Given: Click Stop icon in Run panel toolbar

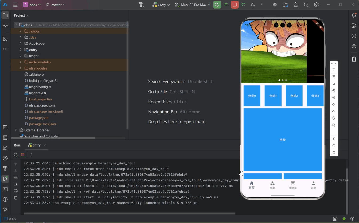Looking at the screenshot, I should (23, 155).
